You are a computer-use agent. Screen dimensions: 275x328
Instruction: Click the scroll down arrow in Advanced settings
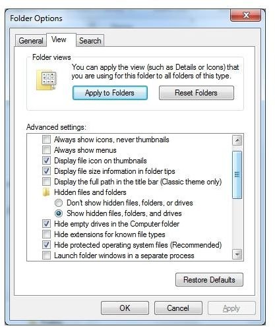(x=237, y=254)
